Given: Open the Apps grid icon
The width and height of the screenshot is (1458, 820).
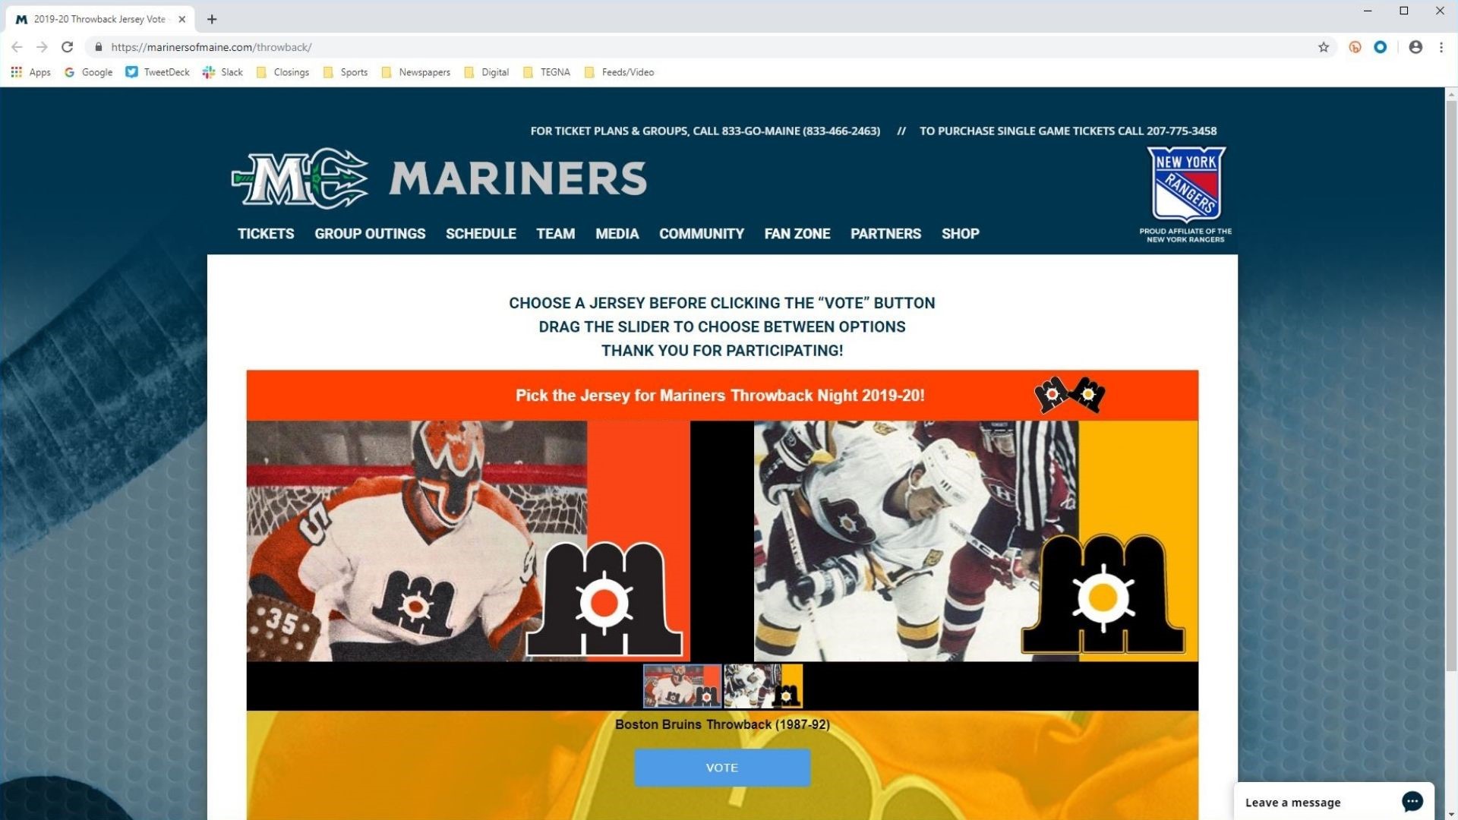Looking at the screenshot, I should click(16, 72).
